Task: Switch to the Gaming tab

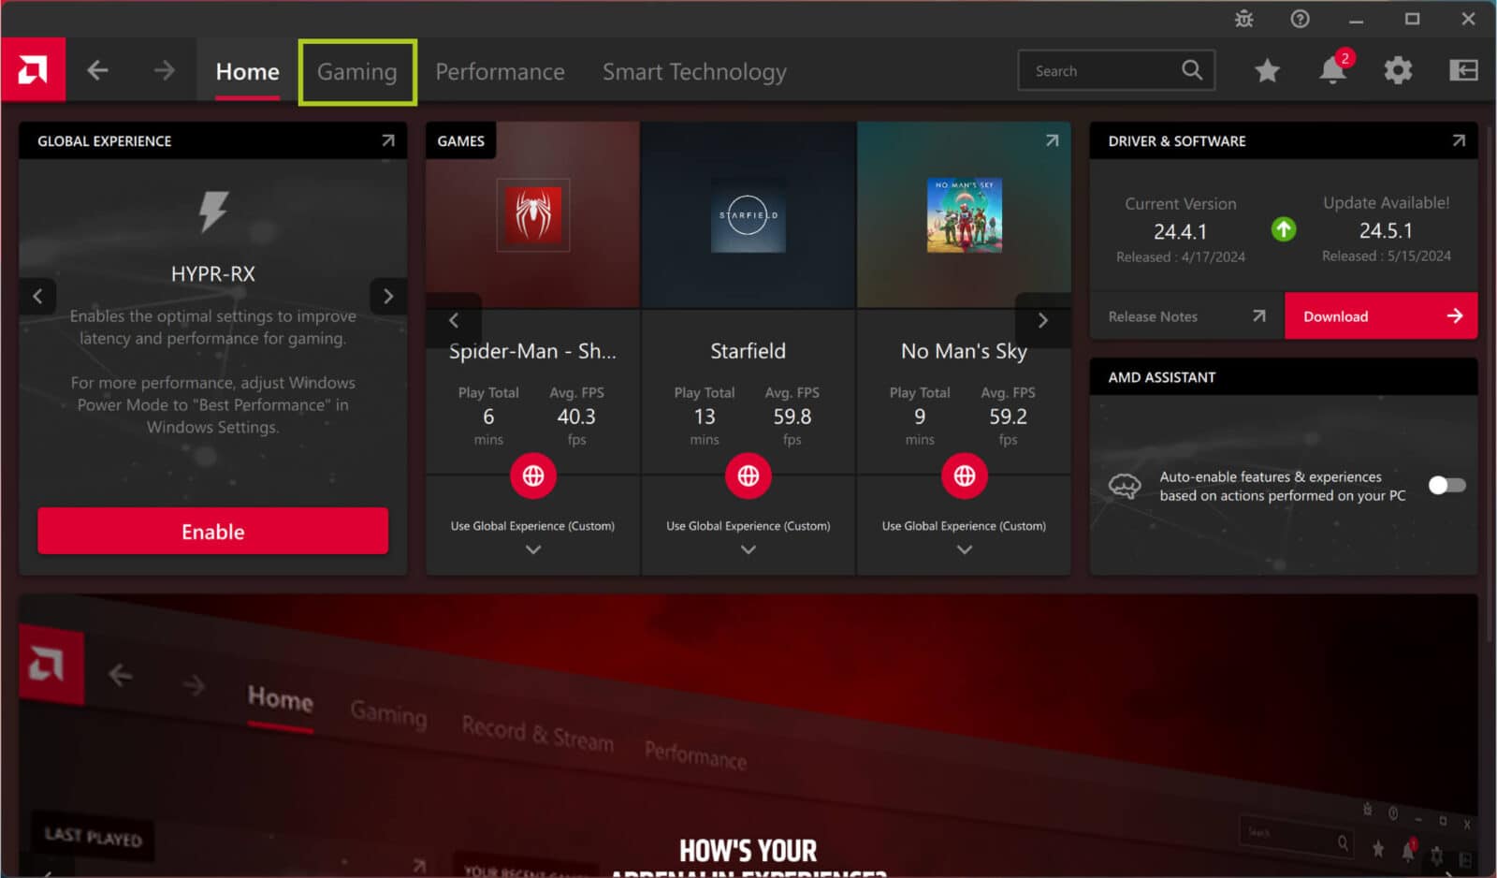Action: [x=356, y=71]
